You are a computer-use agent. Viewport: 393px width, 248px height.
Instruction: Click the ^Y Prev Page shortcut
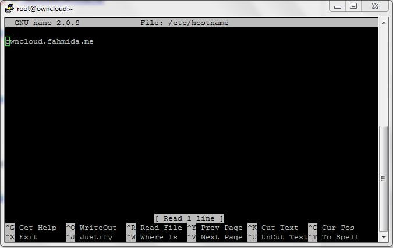coord(215,228)
